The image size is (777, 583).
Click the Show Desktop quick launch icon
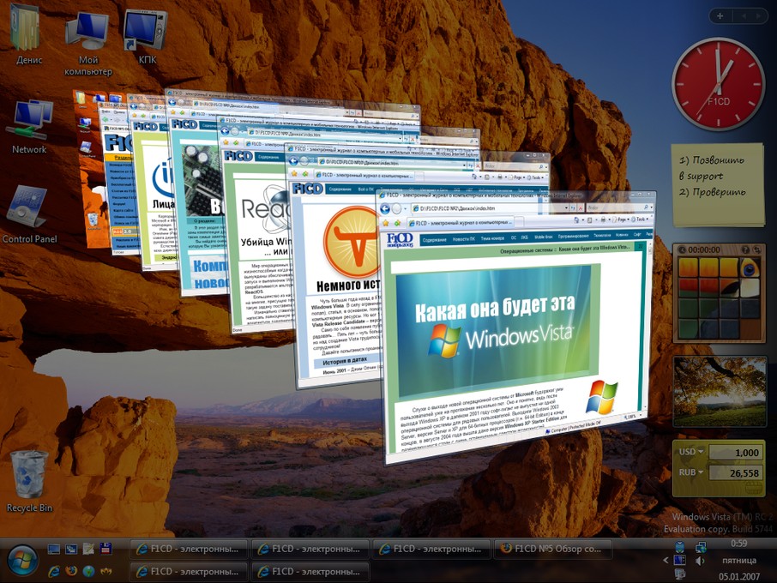(x=54, y=549)
